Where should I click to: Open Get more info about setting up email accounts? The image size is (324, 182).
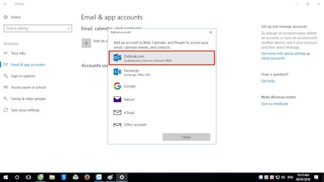point(285,56)
